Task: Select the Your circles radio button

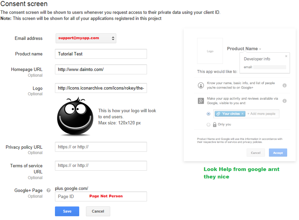Action: [208, 114]
